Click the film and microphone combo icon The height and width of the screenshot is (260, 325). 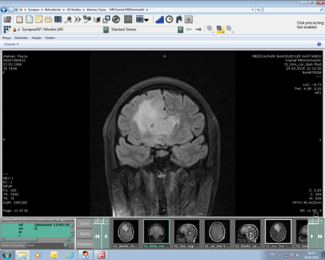pyautogui.click(x=87, y=19)
